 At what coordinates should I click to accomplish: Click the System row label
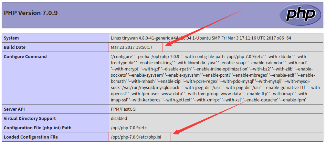pyautogui.click(x=11, y=38)
